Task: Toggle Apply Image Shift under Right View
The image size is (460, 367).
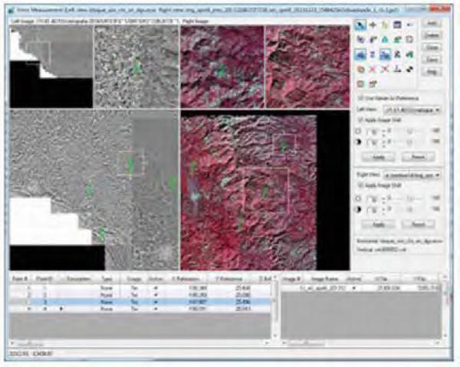Action: (x=361, y=185)
